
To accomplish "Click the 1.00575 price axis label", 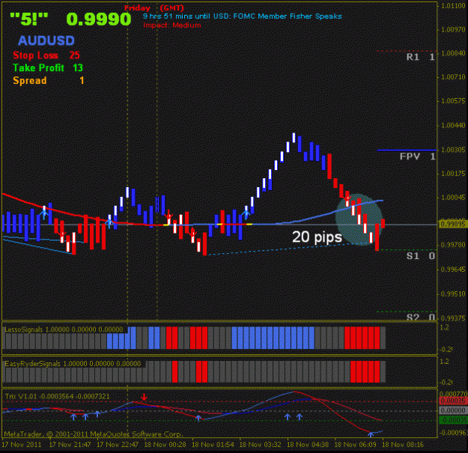I will (453, 101).
